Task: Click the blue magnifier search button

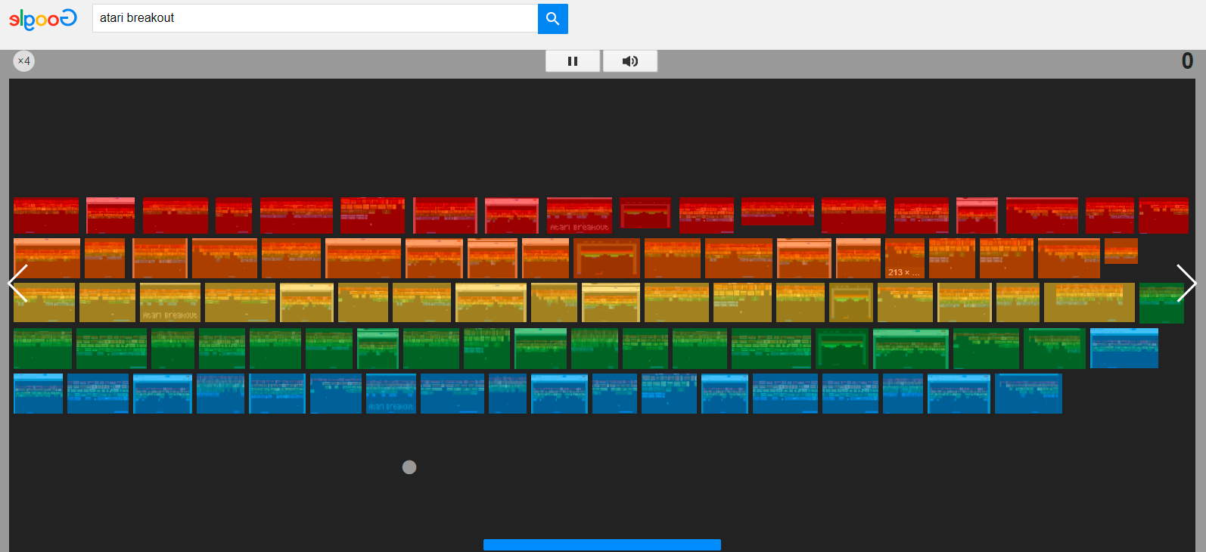Action: click(552, 18)
